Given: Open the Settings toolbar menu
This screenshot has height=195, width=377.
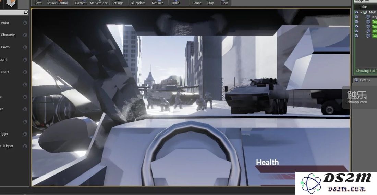Looking at the screenshot, I should coord(118,3).
